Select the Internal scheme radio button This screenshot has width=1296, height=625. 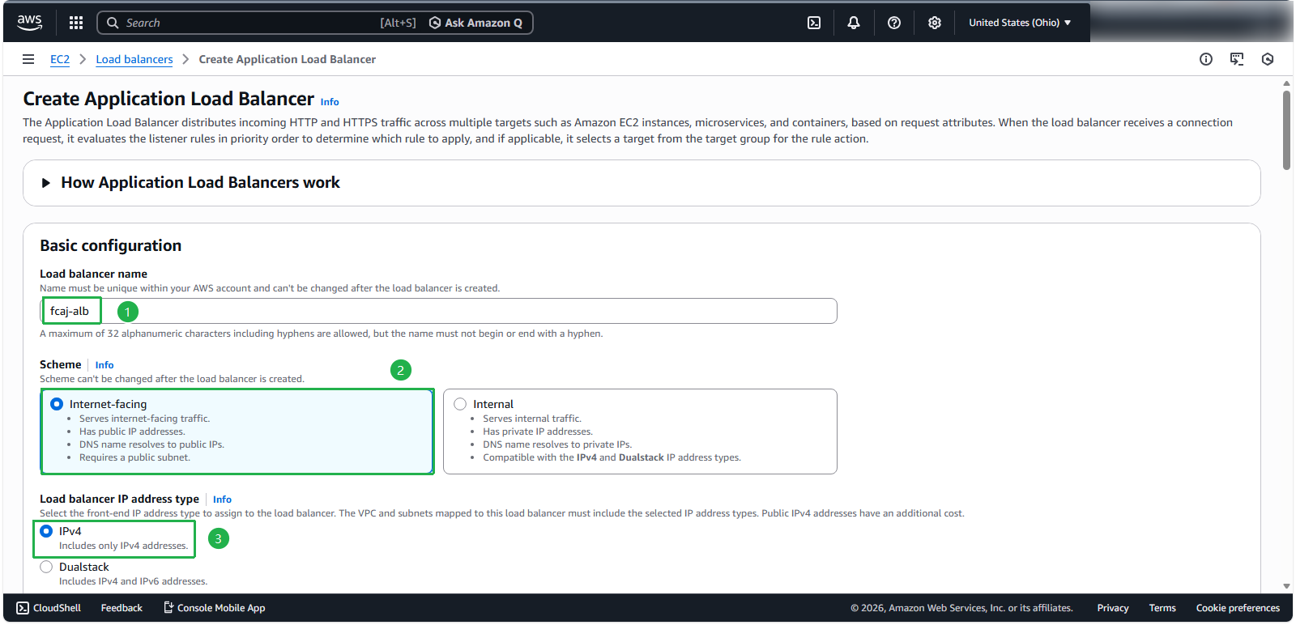[460, 404]
